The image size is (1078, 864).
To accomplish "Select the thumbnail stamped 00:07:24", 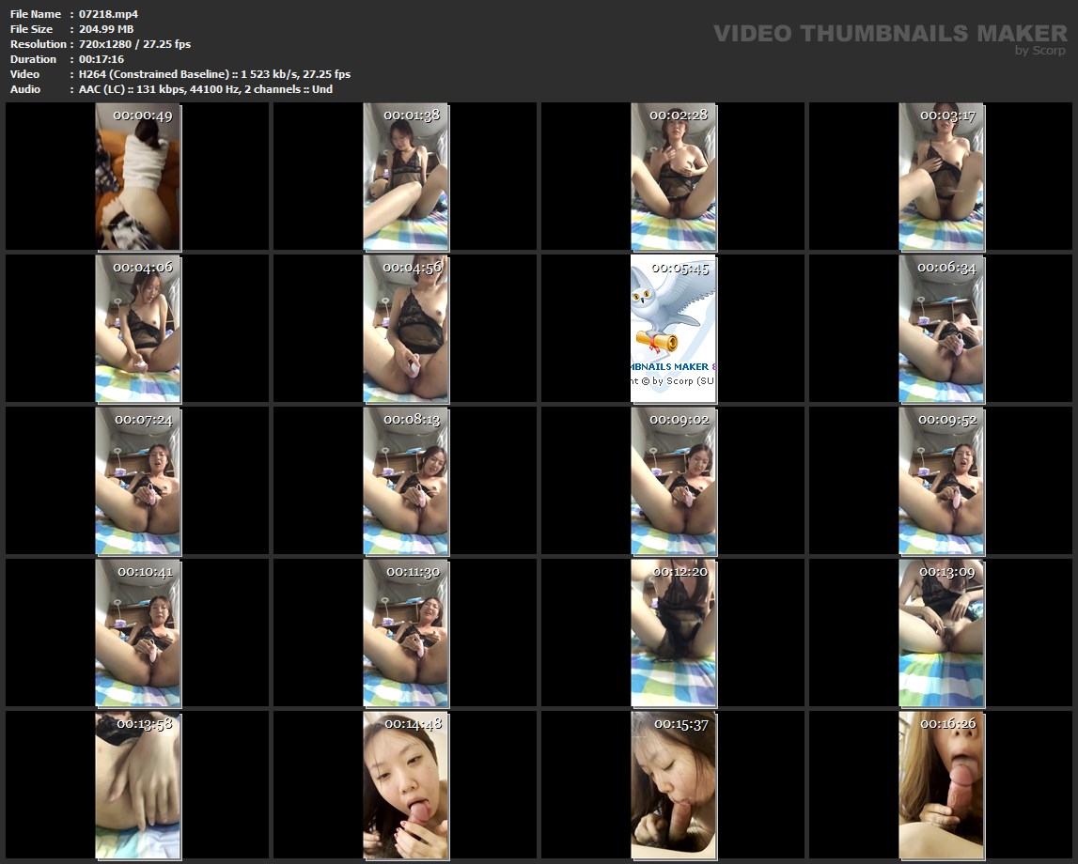I will click(x=138, y=481).
